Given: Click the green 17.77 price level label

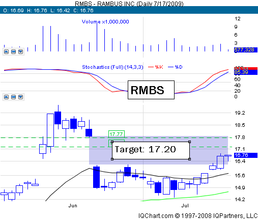Looking at the screenshot, I should click(117, 134).
